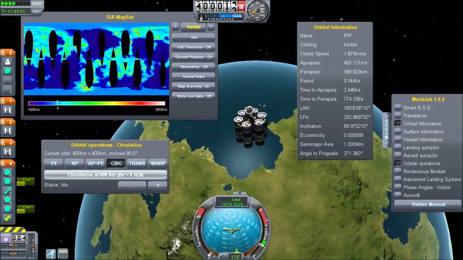463x260 pixels.
Task: Toggle Vessel Information in MechJeb
Action: 418,139
